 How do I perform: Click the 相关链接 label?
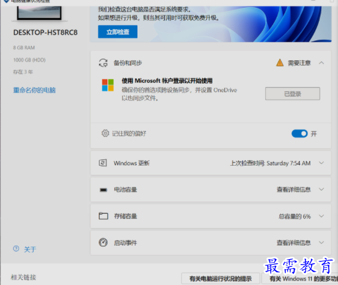[x=23, y=277]
